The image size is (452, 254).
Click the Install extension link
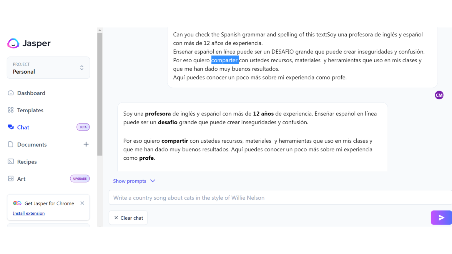click(29, 213)
